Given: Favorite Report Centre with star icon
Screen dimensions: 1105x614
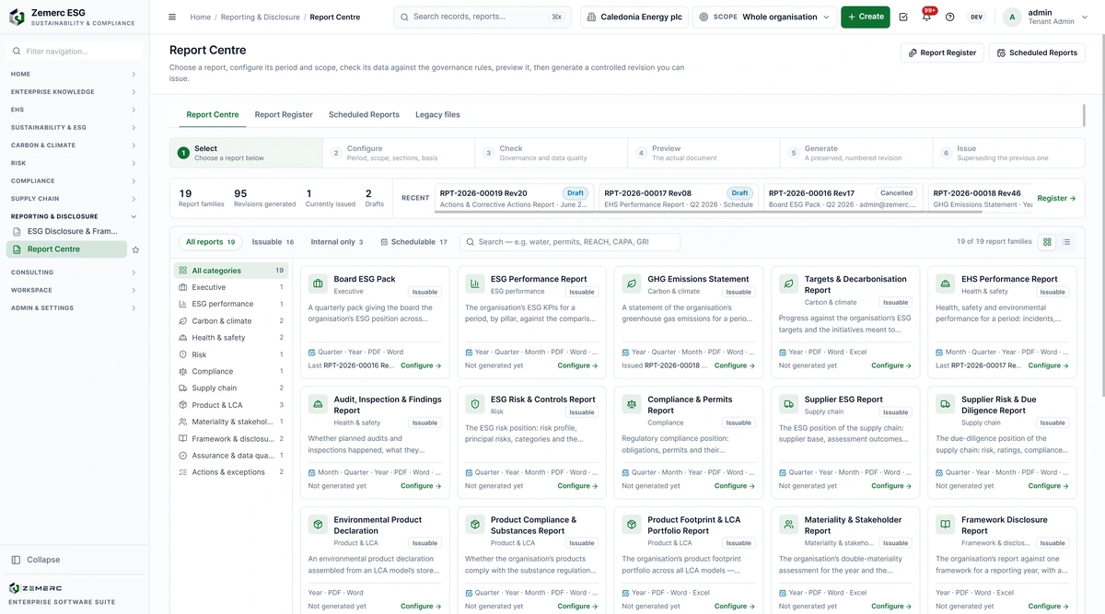Looking at the screenshot, I should 135,249.
